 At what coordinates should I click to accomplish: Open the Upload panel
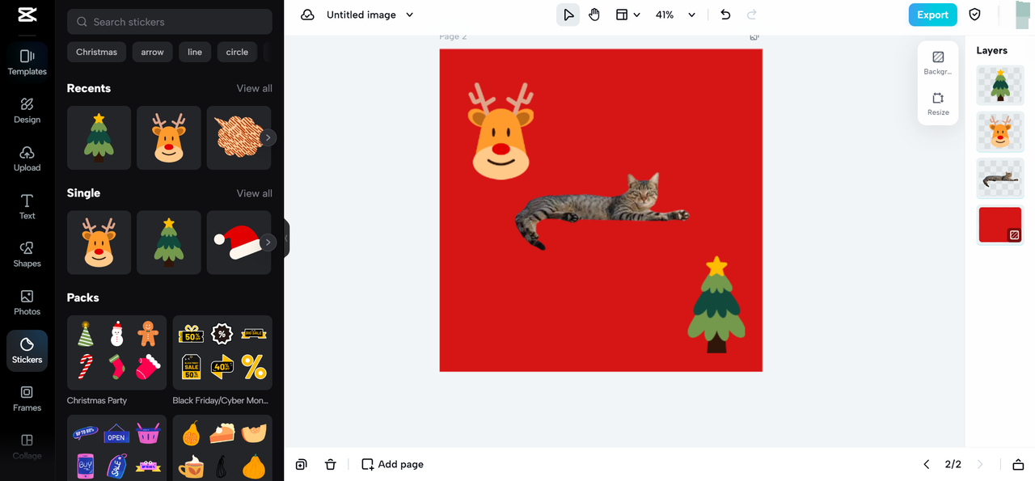tap(27, 158)
